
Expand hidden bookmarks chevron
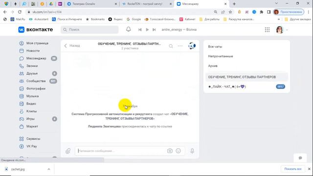coord(279,20)
